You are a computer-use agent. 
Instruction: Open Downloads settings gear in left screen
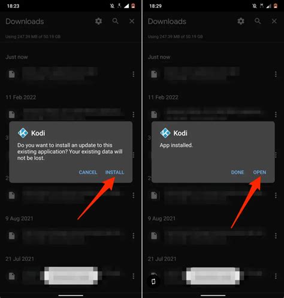tap(98, 21)
